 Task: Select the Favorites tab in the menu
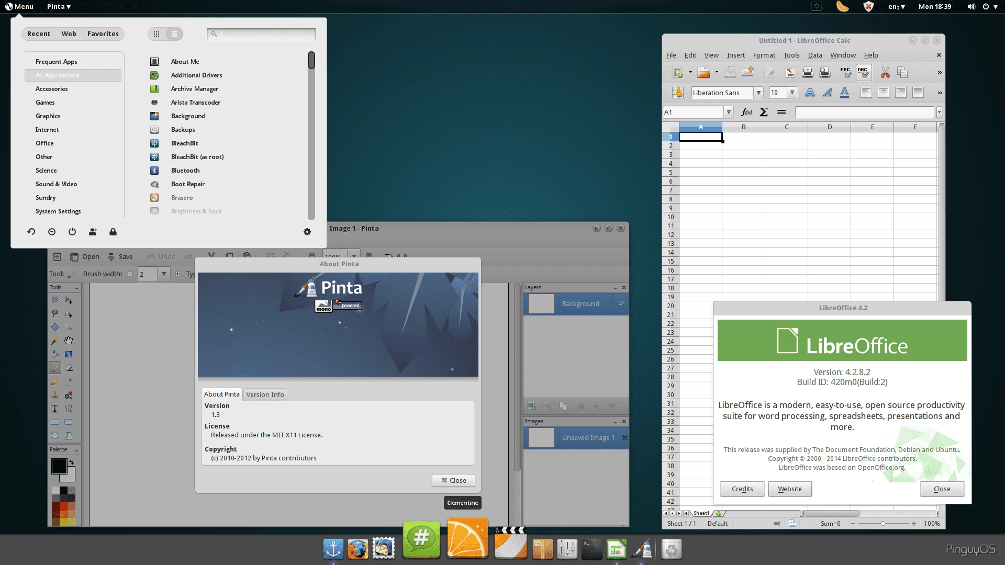click(x=103, y=34)
